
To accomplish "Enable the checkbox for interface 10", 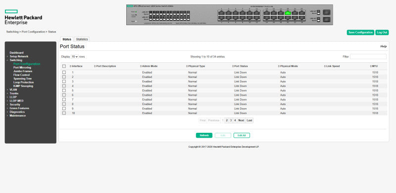I will (x=64, y=113).
